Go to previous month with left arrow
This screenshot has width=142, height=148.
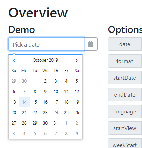pos(14,60)
